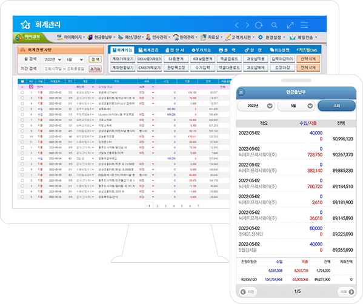This screenshot has width=363, height=304.
Task: Open the 인사관리 menu
Action: coord(158,38)
